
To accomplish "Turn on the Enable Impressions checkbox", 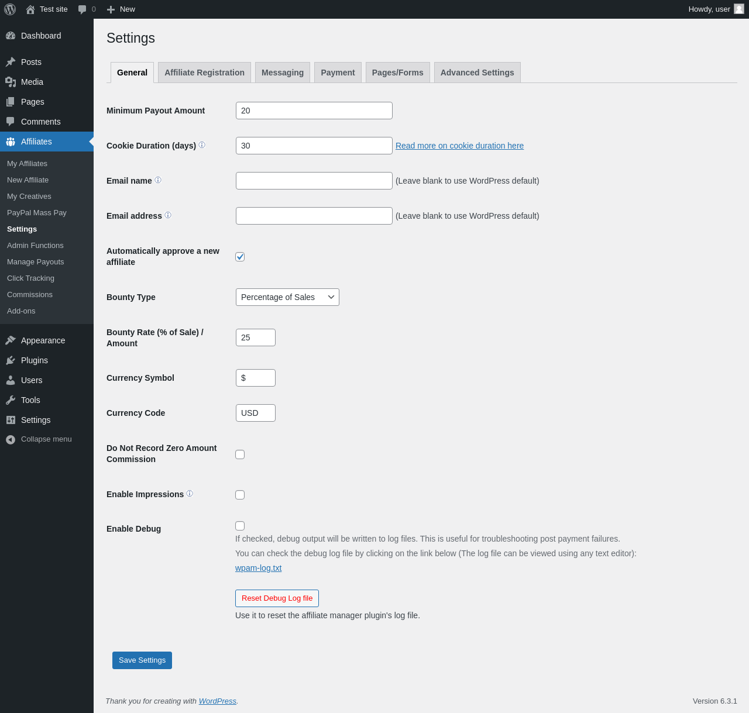I will pyautogui.click(x=240, y=495).
